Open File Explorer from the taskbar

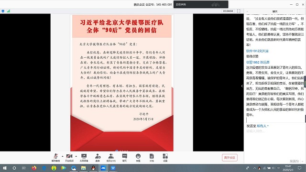[84, 168]
